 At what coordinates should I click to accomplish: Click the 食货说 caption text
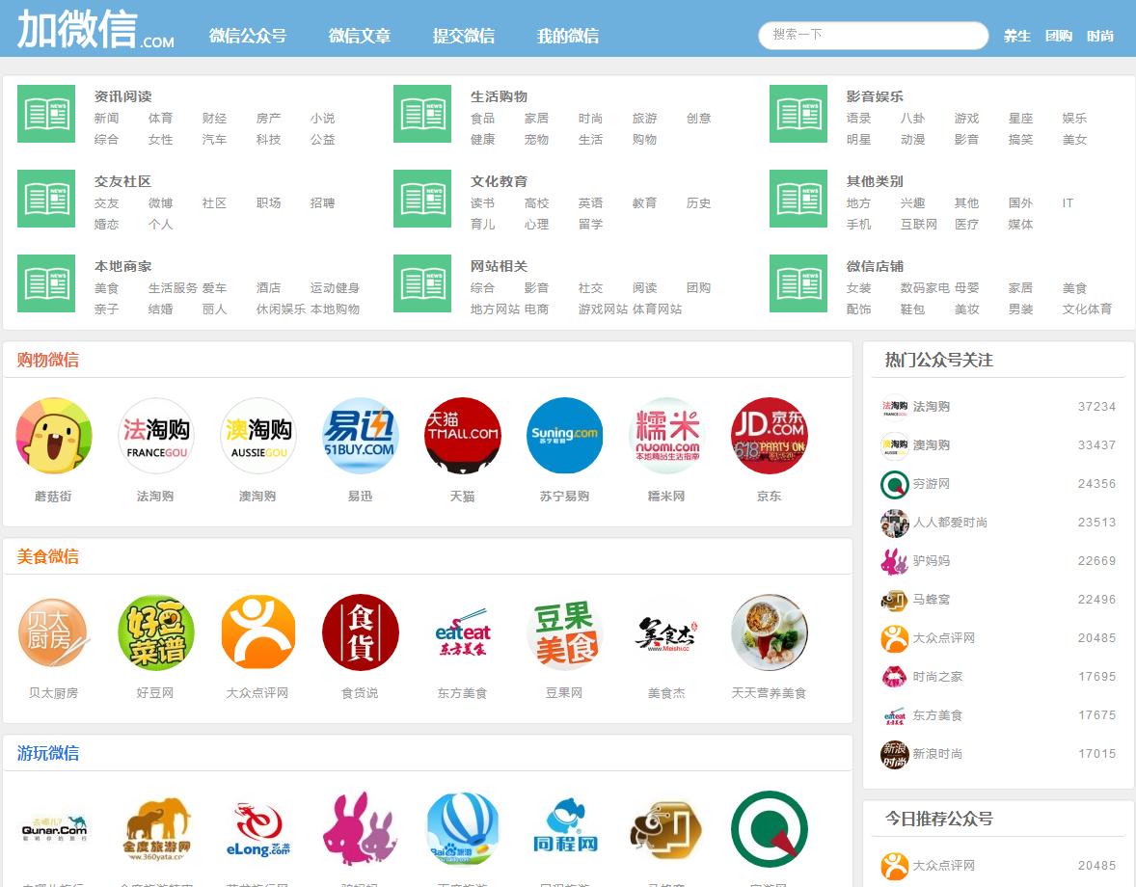click(x=360, y=693)
